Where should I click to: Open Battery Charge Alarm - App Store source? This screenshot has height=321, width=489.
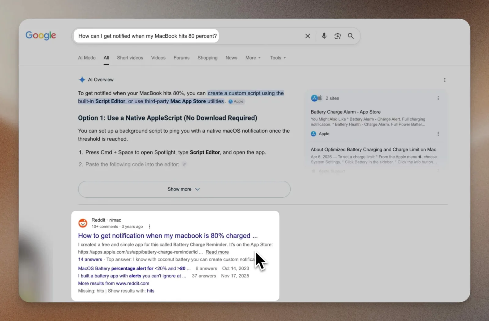click(346, 112)
